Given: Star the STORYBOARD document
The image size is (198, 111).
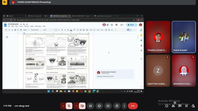Looking at the screenshot, I should (21, 24).
